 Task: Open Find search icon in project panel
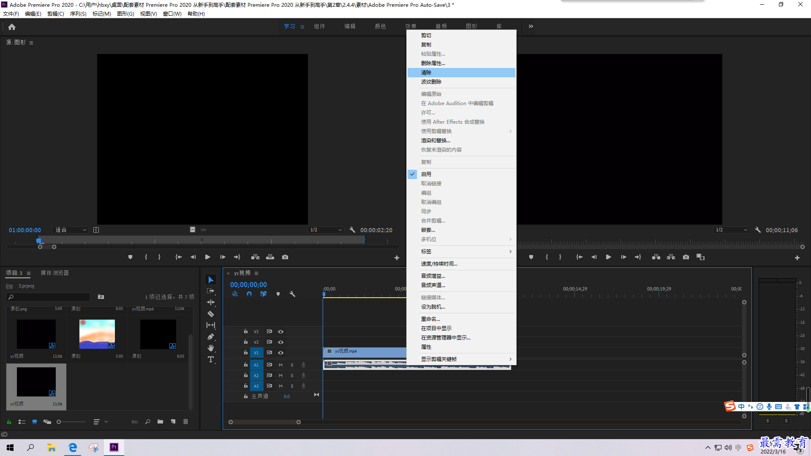click(147, 421)
